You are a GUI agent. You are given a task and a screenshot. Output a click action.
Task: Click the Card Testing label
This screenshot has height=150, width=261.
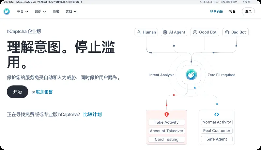click(x=166, y=139)
